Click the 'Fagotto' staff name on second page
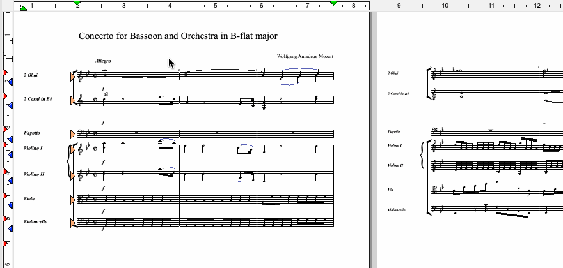The width and height of the screenshot is (563, 268). 393,131
